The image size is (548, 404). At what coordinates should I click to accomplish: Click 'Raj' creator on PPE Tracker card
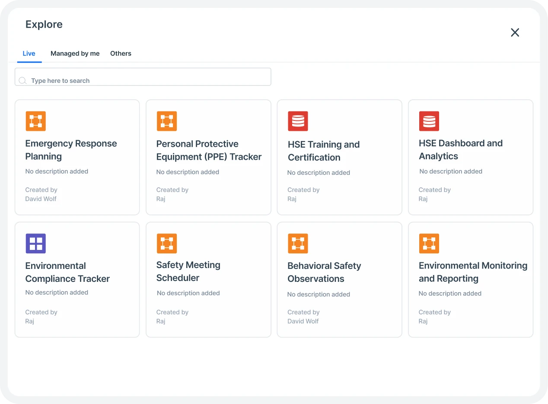(161, 199)
